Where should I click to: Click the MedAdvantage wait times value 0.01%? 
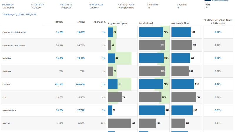pyautogui.click(x=218, y=110)
